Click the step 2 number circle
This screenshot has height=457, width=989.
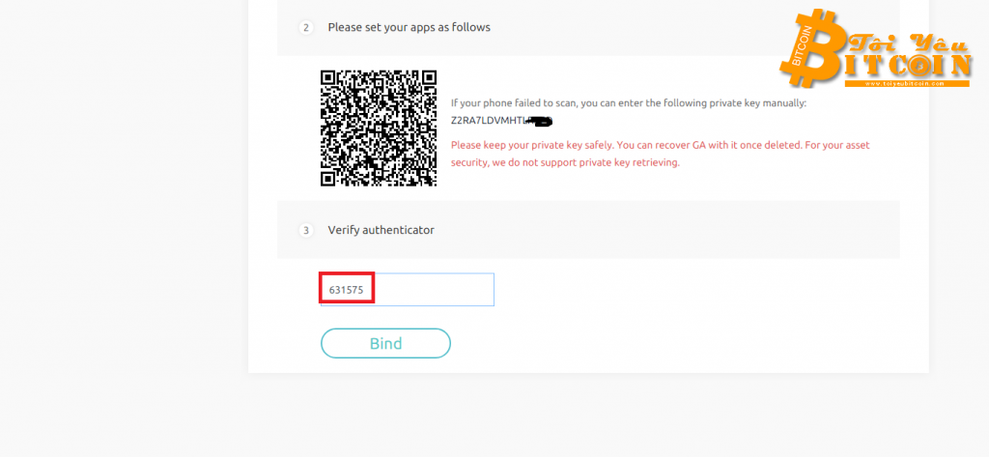[x=306, y=27]
